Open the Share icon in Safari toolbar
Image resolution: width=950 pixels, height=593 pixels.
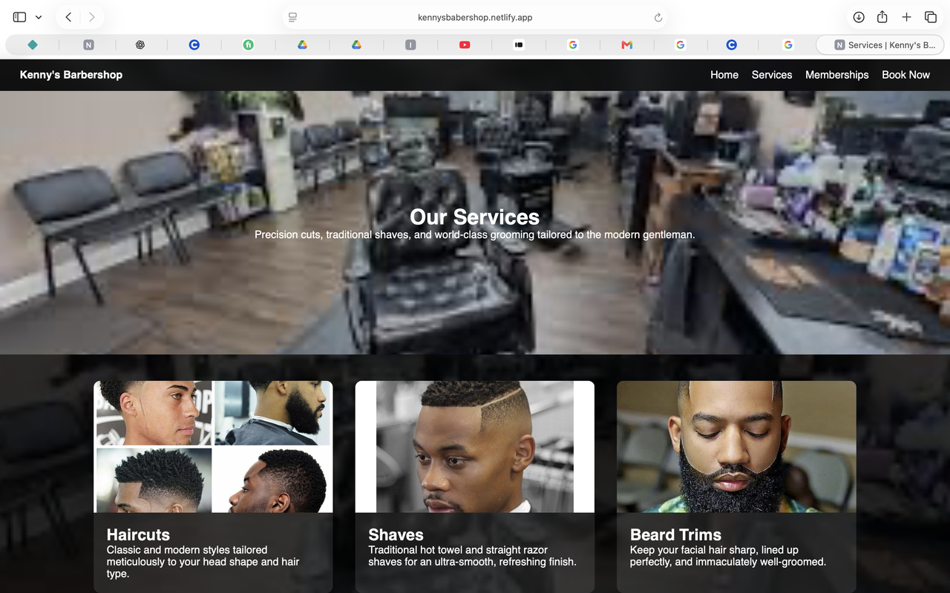coord(882,17)
